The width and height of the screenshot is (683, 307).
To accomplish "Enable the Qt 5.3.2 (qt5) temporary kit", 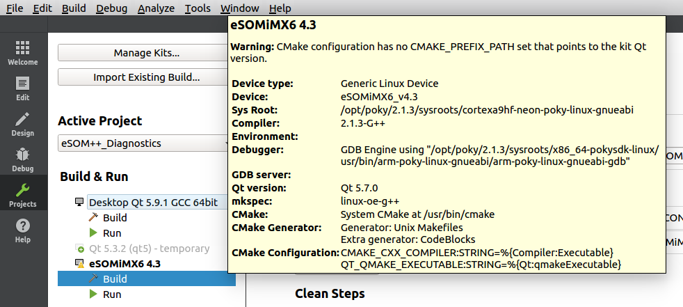I will click(x=150, y=249).
